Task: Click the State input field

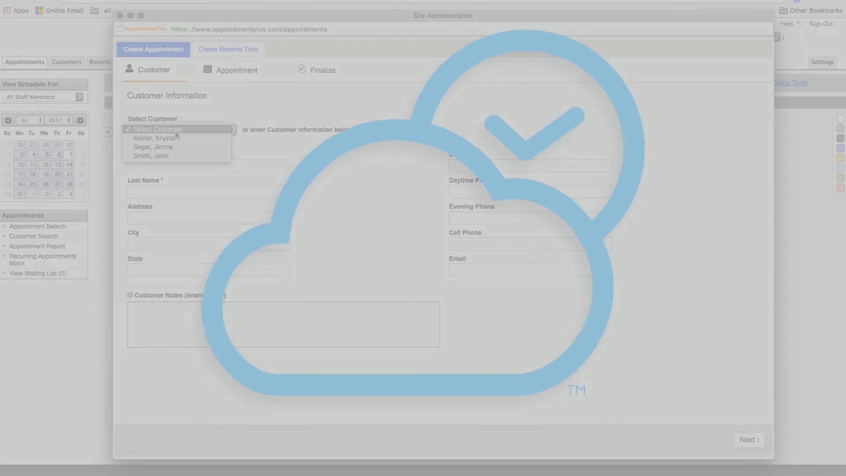Action: (x=208, y=270)
